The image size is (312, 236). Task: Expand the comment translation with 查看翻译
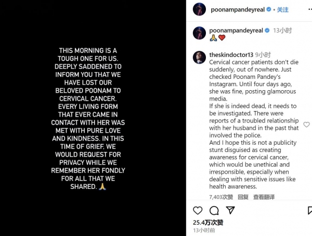(x=264, y=197)
